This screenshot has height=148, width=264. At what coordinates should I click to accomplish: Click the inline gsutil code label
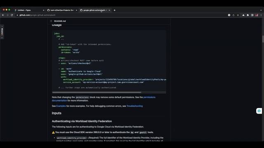pyautogui.click(x=143, y=132)
